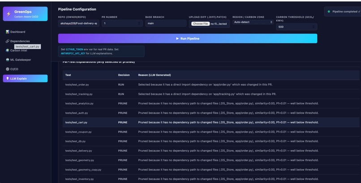Click the Dependencies link icon in sidebar
Viewport: 361px width, 183px height.
(x=8, y=41)
